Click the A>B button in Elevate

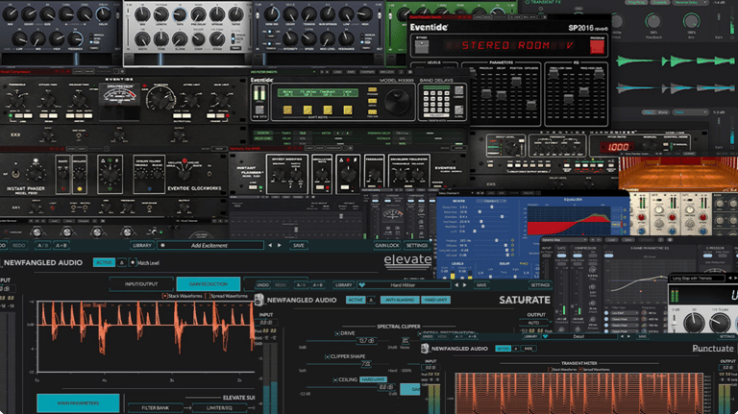click(61, 245)
